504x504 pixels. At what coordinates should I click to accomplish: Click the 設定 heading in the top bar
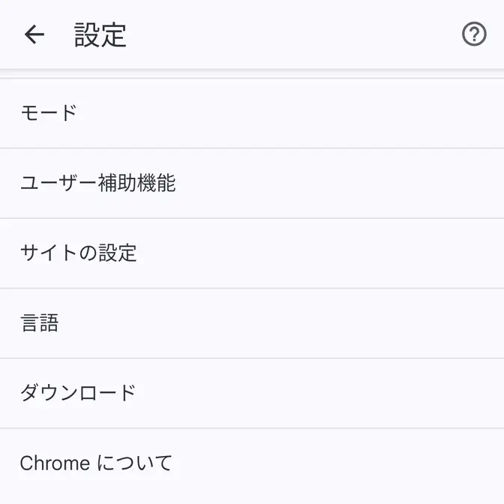coord(100,35)
